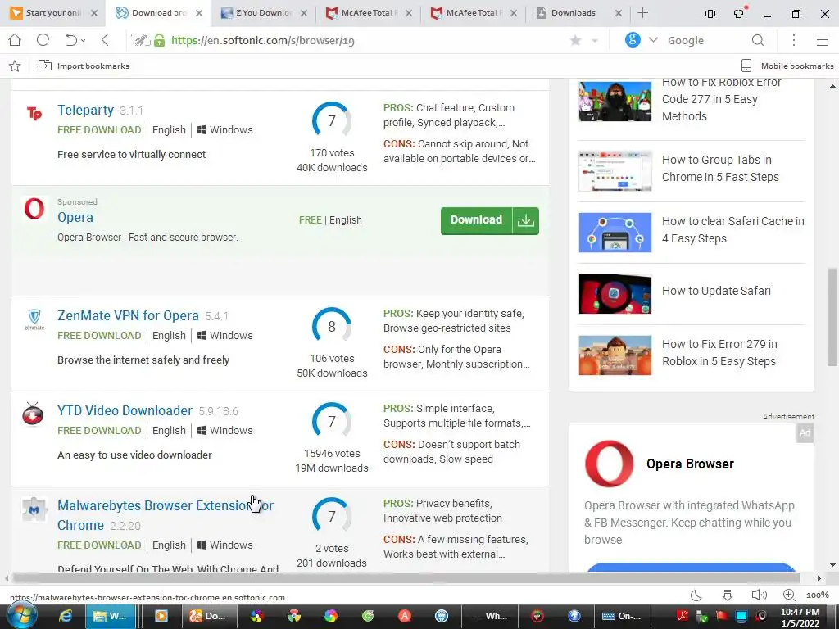Click the sidebar panel toggle icon in title bar

coord(710,14)
